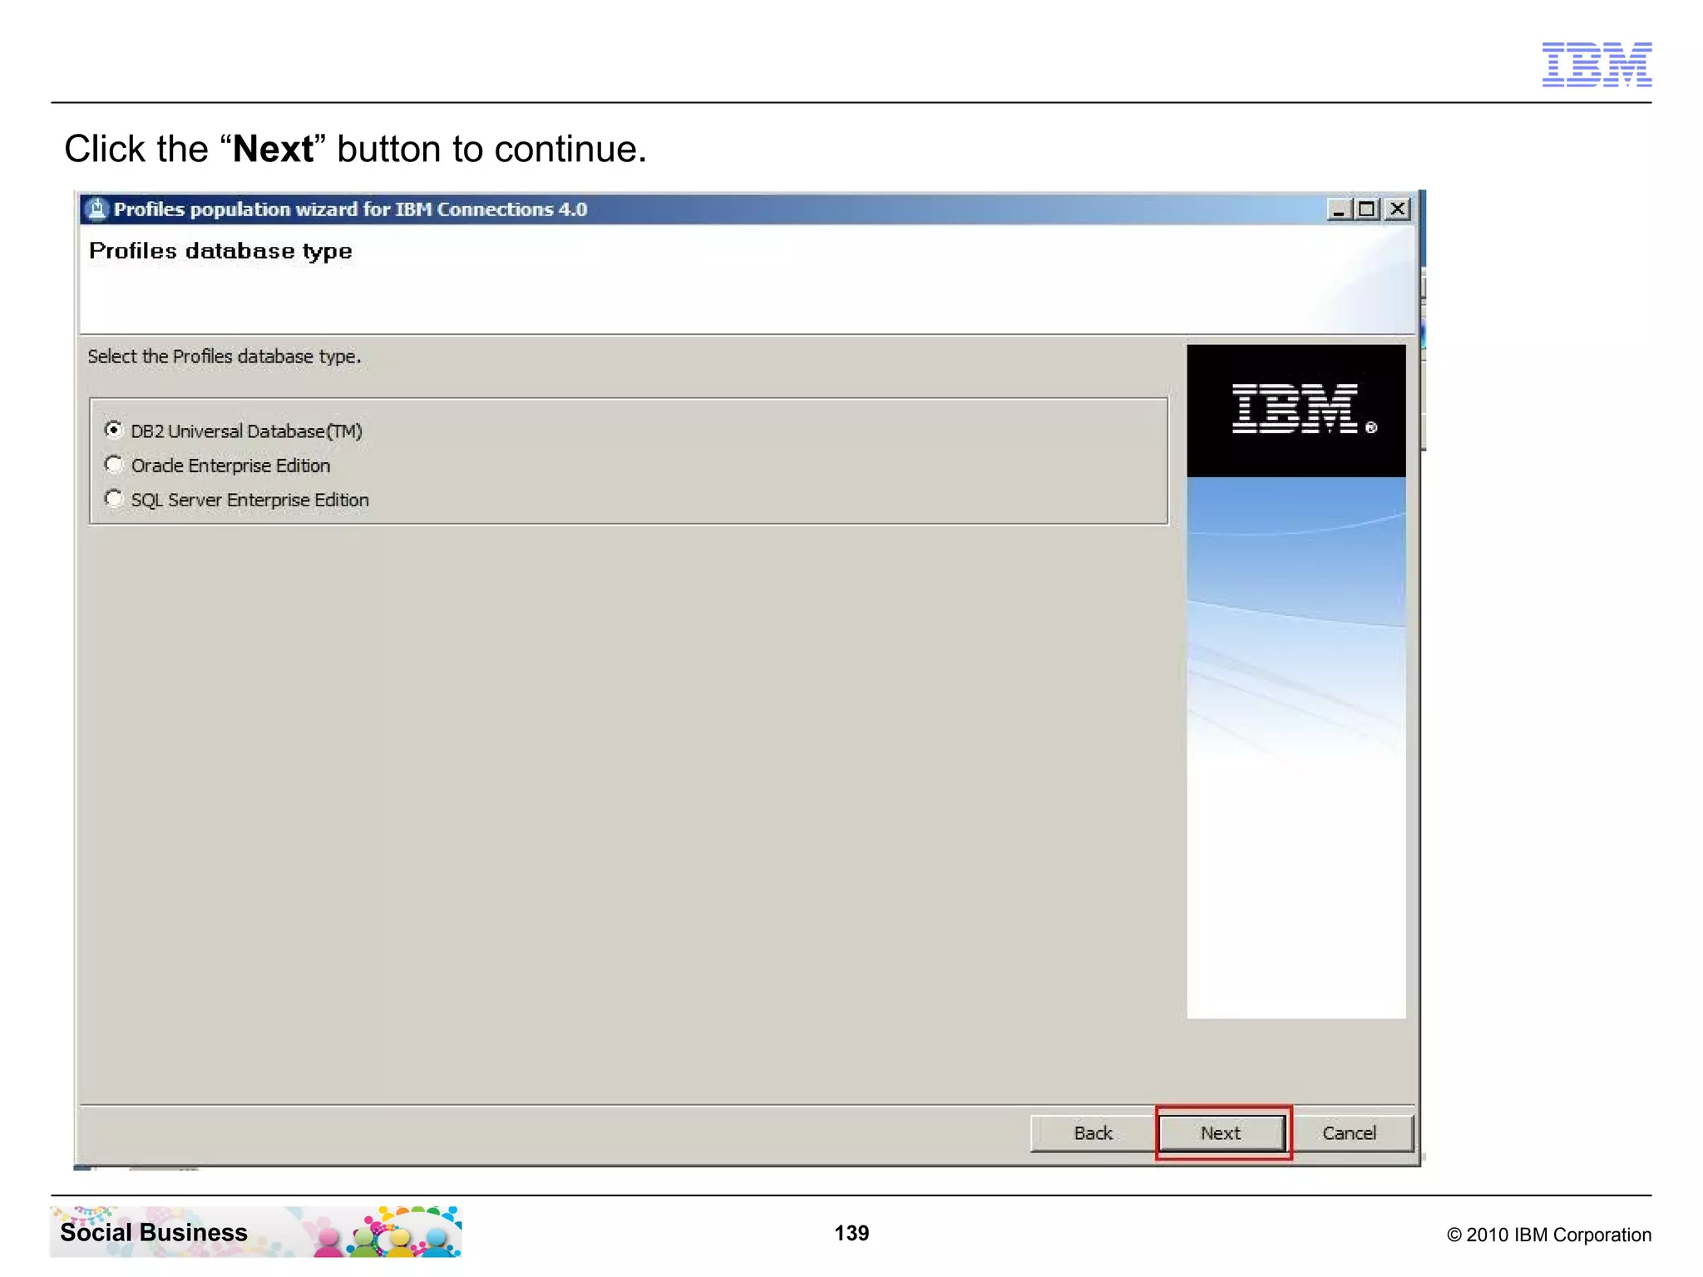Maximize the Profiles population wizard window
Image resolution: width=1703 pixels, height=1277 pixels.
(1366, 209)
